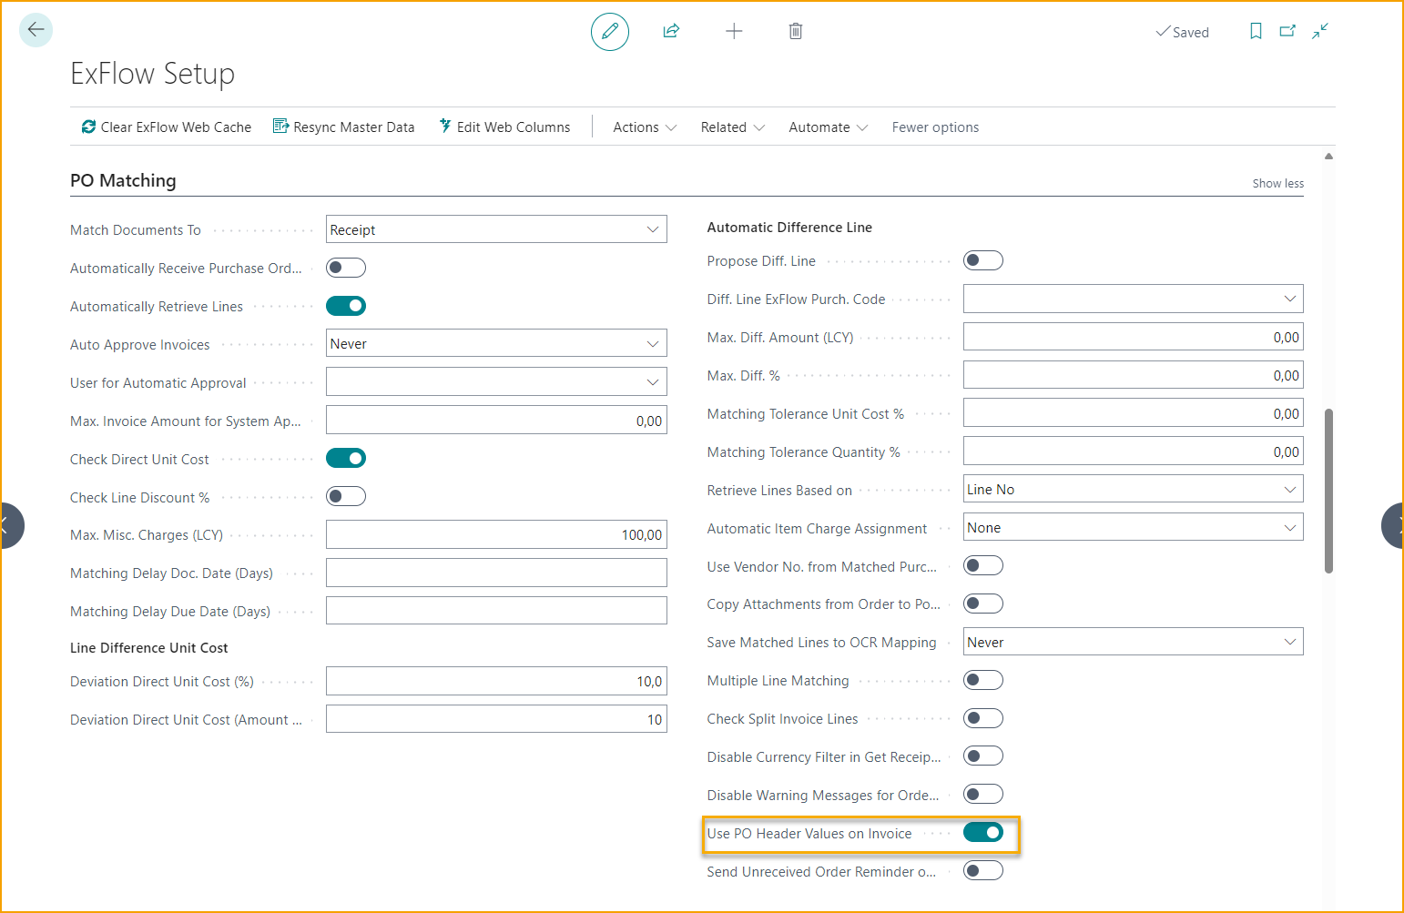Click the Automatic Difference Line heading
This screenshot has width=1404, height=913.
pyautogui.click(x=789, y=228)
